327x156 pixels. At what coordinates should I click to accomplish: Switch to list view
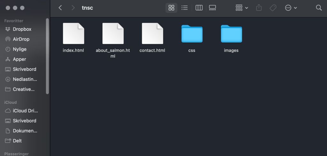pos(185,8)
